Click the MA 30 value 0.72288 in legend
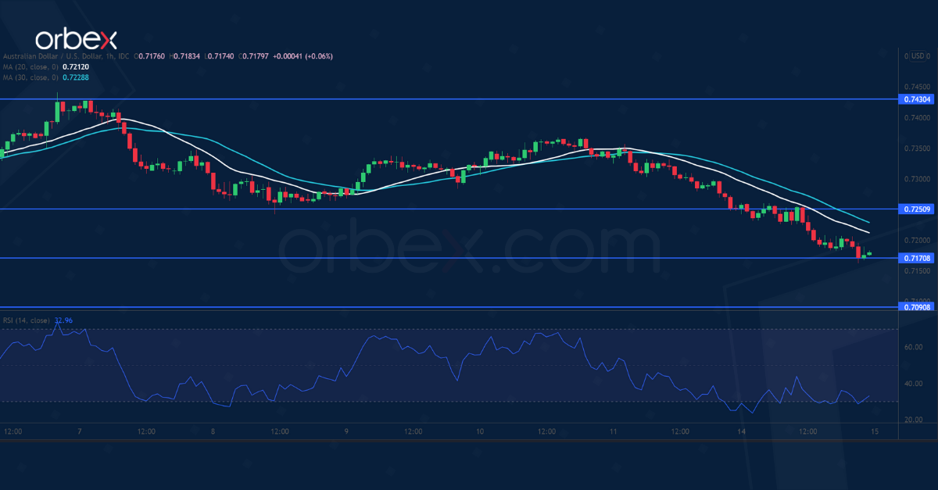938x490 pixels. (x=75, y=77)
